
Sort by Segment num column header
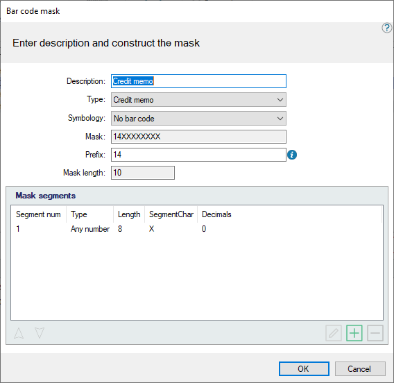click(38, 214)
